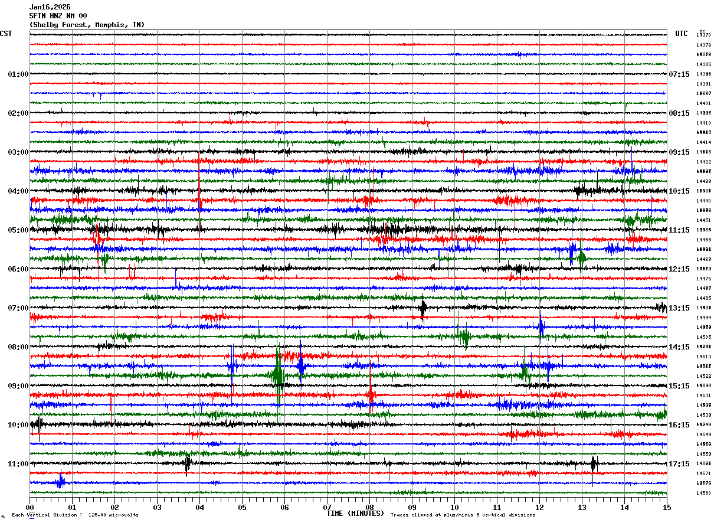Click the 04 minute tick label on bottom axis
Image resolution: width=714 pixels, height=523 pixels.
199,507
